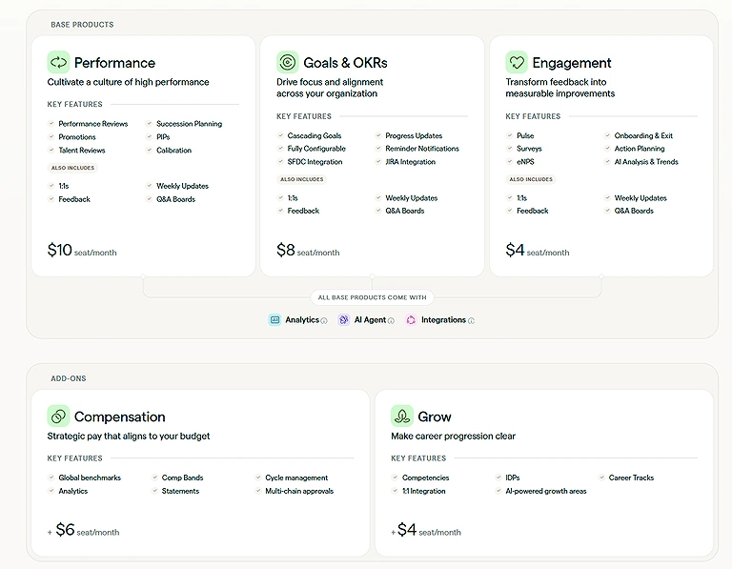Select the Analytics label under base products

click(302, 319)
